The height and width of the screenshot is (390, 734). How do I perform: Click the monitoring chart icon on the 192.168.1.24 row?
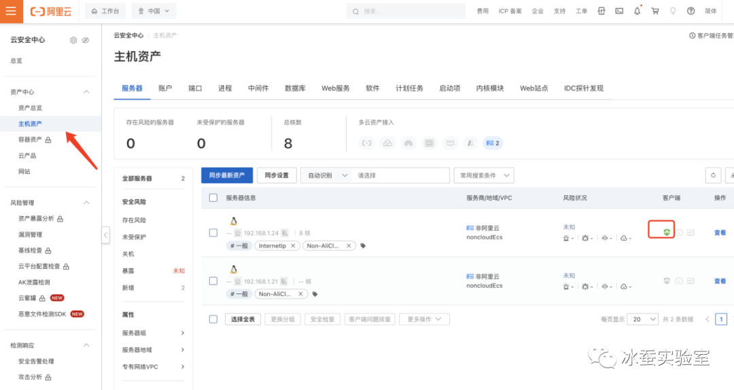pyautogui.click(x=691, y=232)
